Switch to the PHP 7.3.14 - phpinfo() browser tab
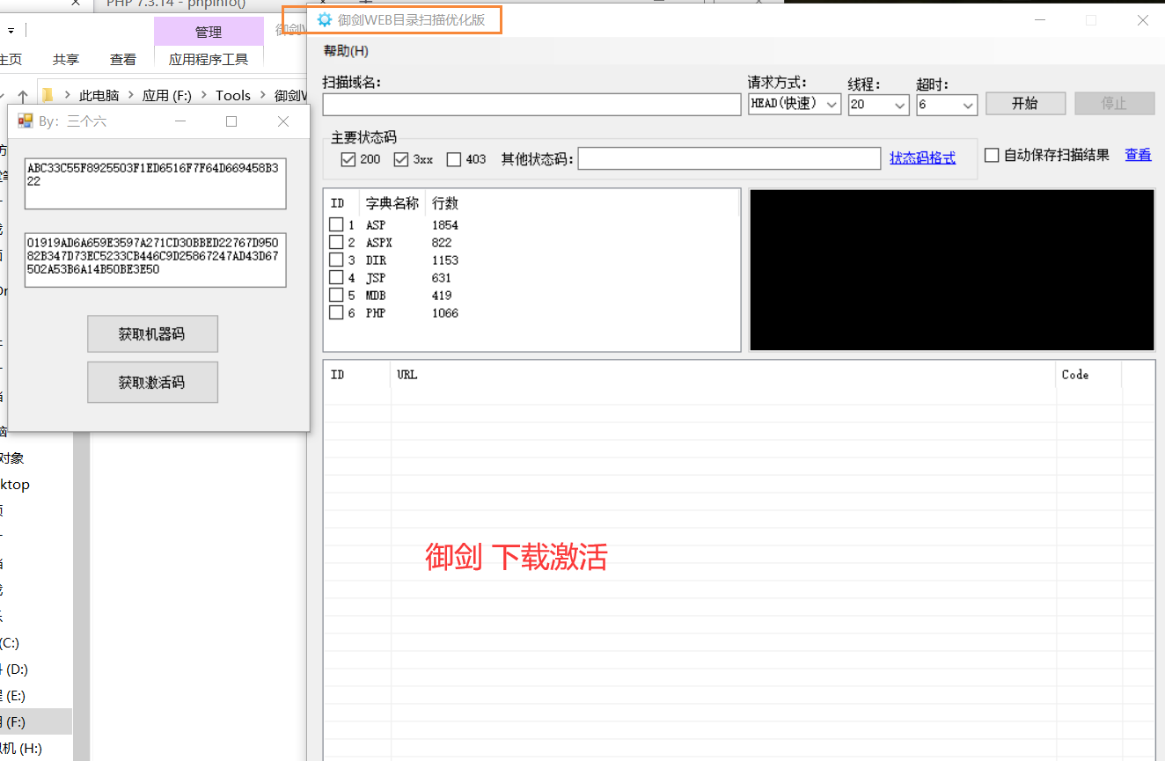 pos(176,4)
